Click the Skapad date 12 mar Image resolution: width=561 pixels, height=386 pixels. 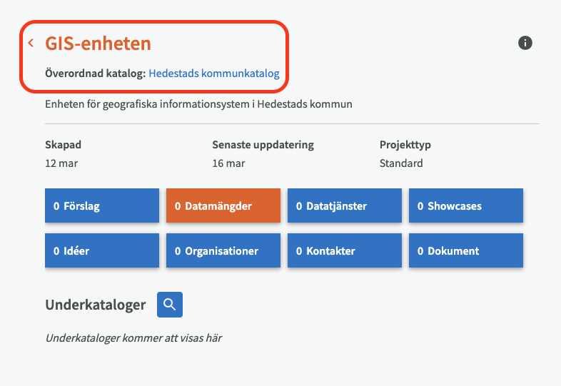(61, 163)
